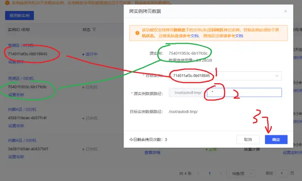Viewport: 302px width, 181px height.
Task: Click 设置名称 under instance 754011953c-6b17fc6c
Action: [16, 95]
